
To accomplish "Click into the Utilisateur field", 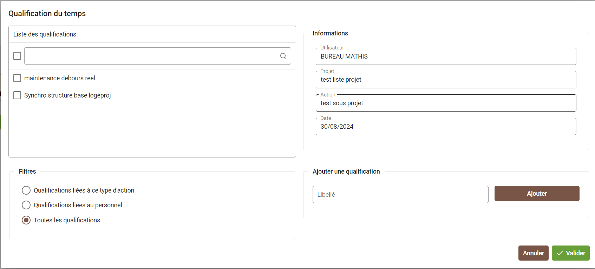I will pyautogui.click(x=445, y=56).
